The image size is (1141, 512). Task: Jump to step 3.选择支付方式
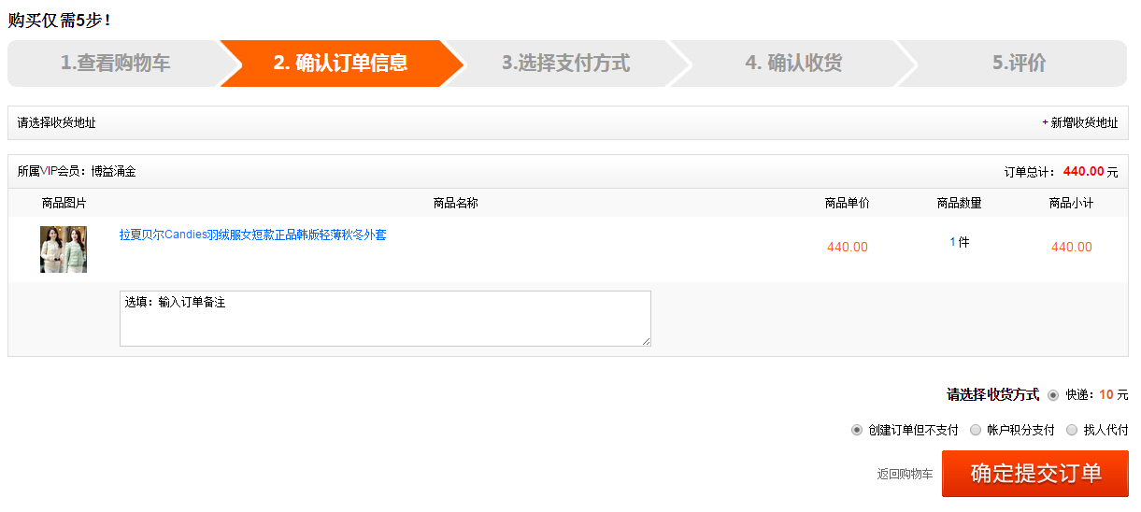point(565,64)
